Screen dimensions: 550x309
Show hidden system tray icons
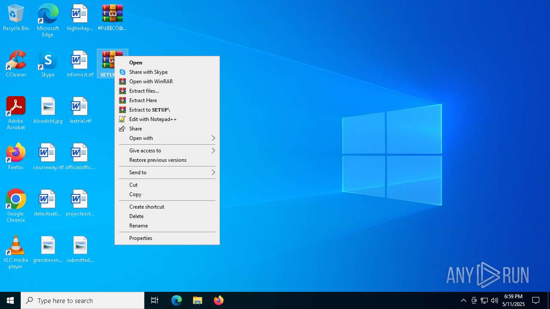pos(463,300)
